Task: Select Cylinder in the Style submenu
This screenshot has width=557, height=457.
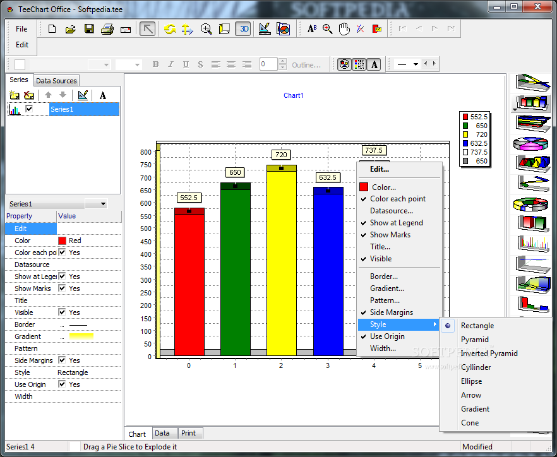Action: tap(476, 367)
